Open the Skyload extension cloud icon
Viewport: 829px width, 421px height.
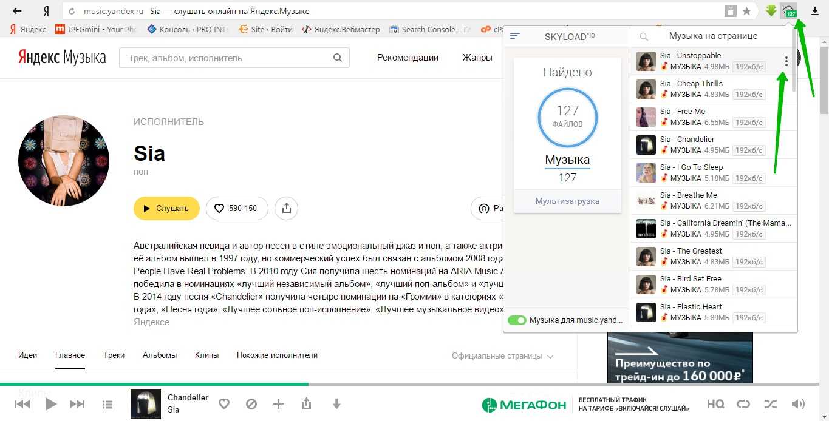tap(789, 11)
